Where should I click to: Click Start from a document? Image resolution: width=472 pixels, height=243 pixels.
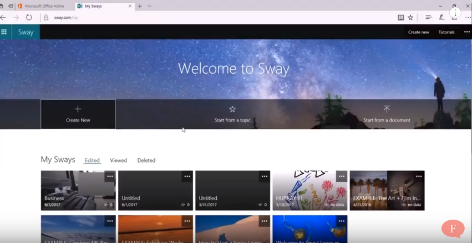(387, 114)
